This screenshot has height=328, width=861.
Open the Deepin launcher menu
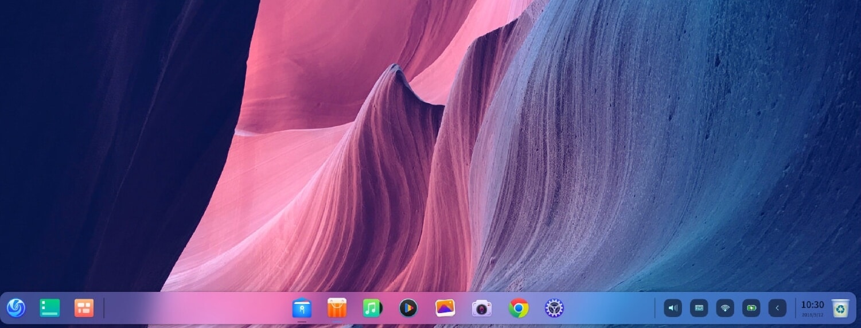point(16,308)
